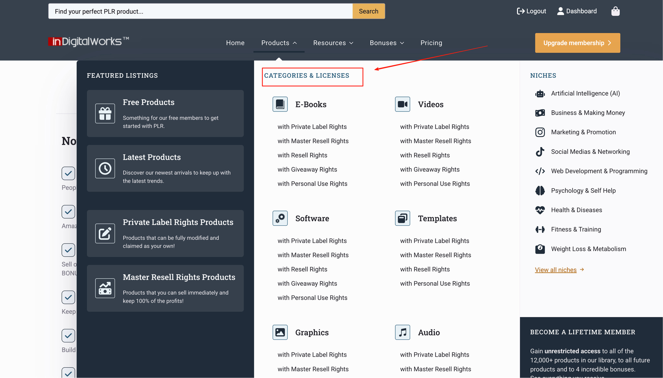Click the Videos camera icon
Screen dimensions: 663x378
pos(402,104)
